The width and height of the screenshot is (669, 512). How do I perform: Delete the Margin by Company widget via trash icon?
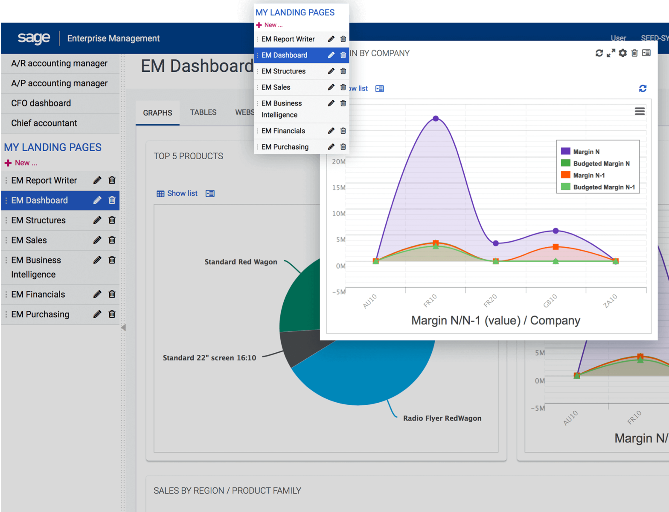click(x=634, y=53)
